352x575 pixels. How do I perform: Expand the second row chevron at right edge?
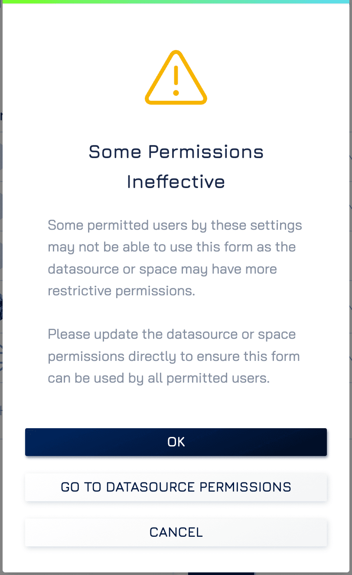350,206
